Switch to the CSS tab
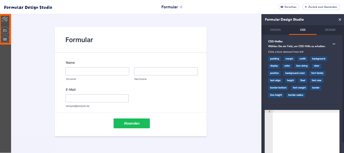This screenshot has width=344, height=153. point(303,30)
